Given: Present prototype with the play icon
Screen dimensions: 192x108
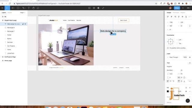Looking at the screenshot, I should [183, 8].
